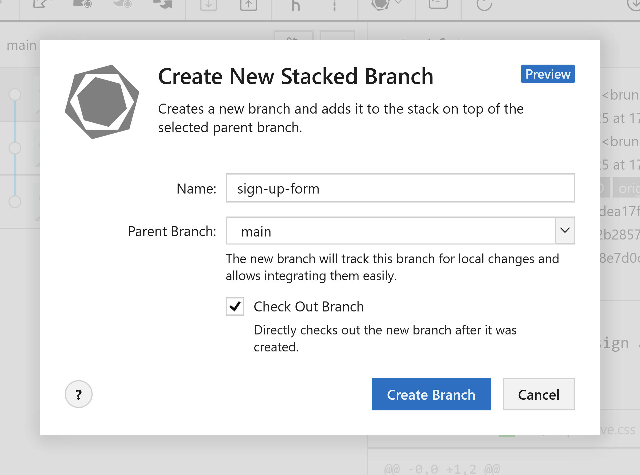Click the question mark help icon
This screenshot has width=640, height=475.
[78, 394]
